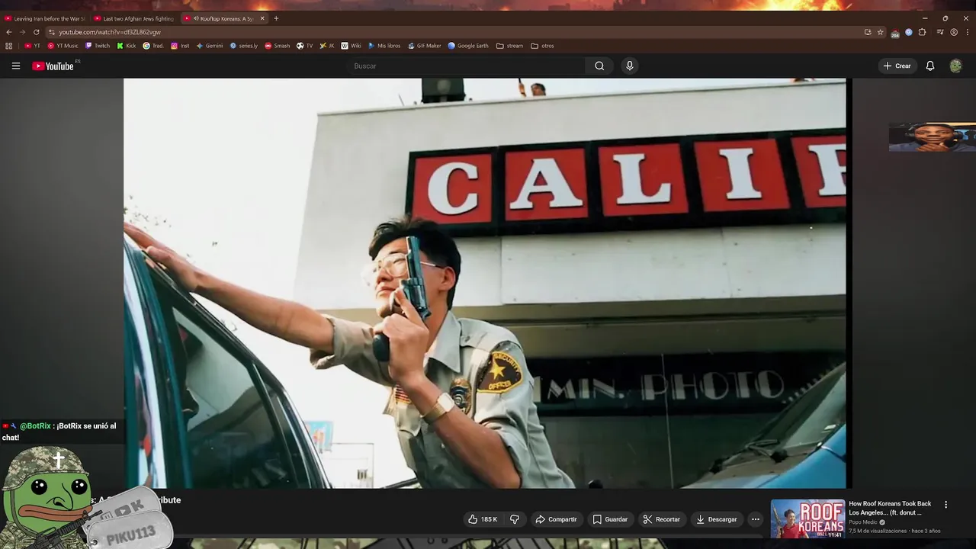Switch to the Last two Afghan Jews fighting tab
This screenshot has height=549, width=976.
point(134,18)
